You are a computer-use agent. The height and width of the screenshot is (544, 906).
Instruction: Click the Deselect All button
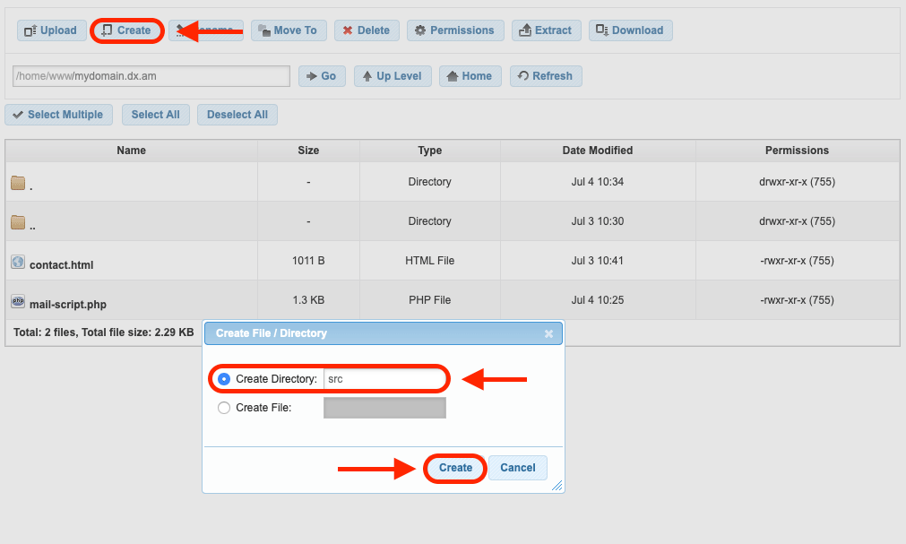pos(237,115)
